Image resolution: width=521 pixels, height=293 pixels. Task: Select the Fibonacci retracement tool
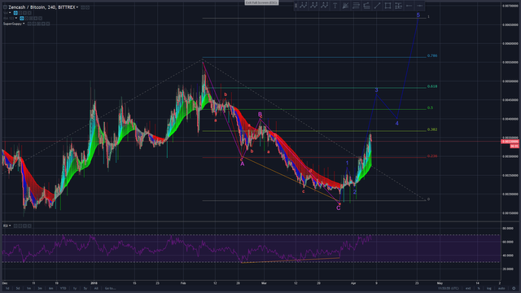357,6
